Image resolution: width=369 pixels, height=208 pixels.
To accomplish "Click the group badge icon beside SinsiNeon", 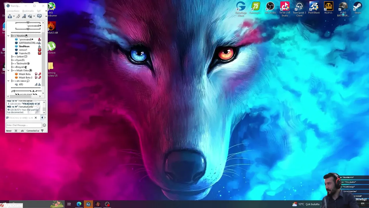I will click(x=39, y=46).
